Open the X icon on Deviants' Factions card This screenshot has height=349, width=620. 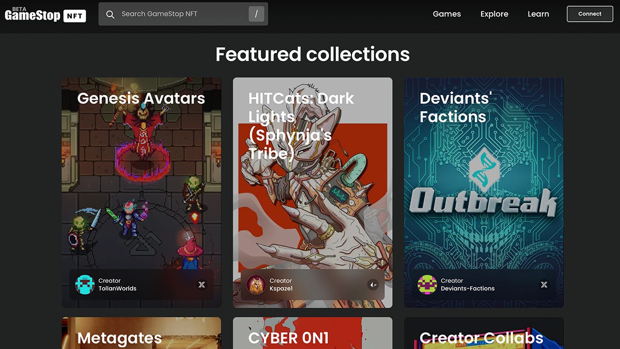pyautogui.click(x=544, y=284)
